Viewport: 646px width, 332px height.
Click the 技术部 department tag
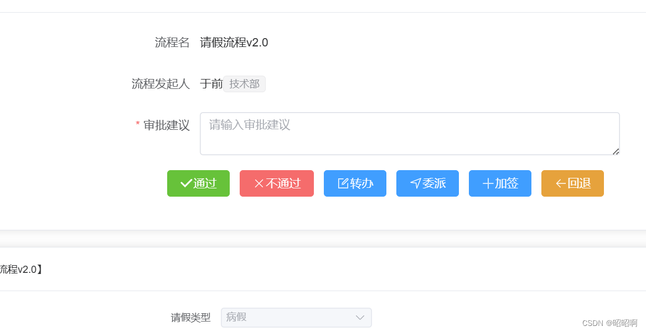coord(244,84)
